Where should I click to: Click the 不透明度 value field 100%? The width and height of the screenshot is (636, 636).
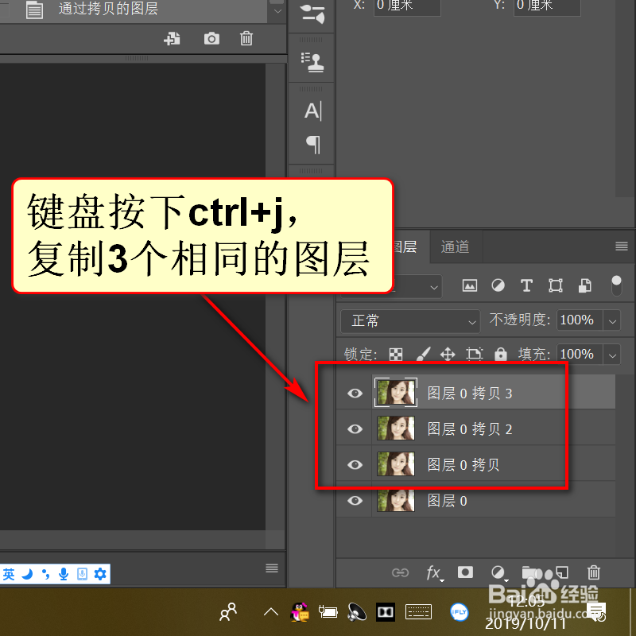pos(580,320)
